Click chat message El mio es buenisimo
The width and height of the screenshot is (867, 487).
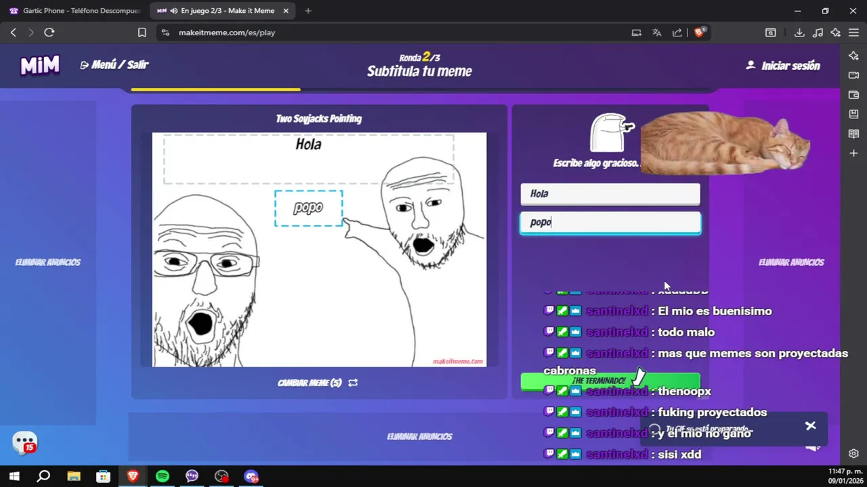point(715,311)
